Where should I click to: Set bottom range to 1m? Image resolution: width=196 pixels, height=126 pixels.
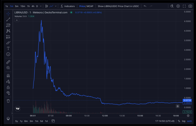click(37, 121)
